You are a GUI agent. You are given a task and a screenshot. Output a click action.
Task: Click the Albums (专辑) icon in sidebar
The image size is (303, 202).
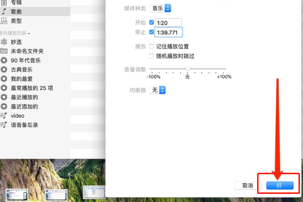(4, 3)
